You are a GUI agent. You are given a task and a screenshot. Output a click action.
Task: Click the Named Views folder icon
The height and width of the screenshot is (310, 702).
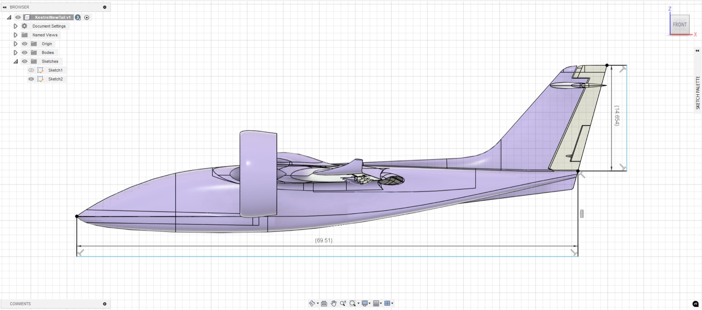(x=25, y=35)
